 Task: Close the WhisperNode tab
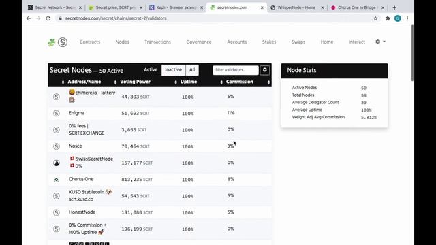pyautogui.click(x=322, y=7)
